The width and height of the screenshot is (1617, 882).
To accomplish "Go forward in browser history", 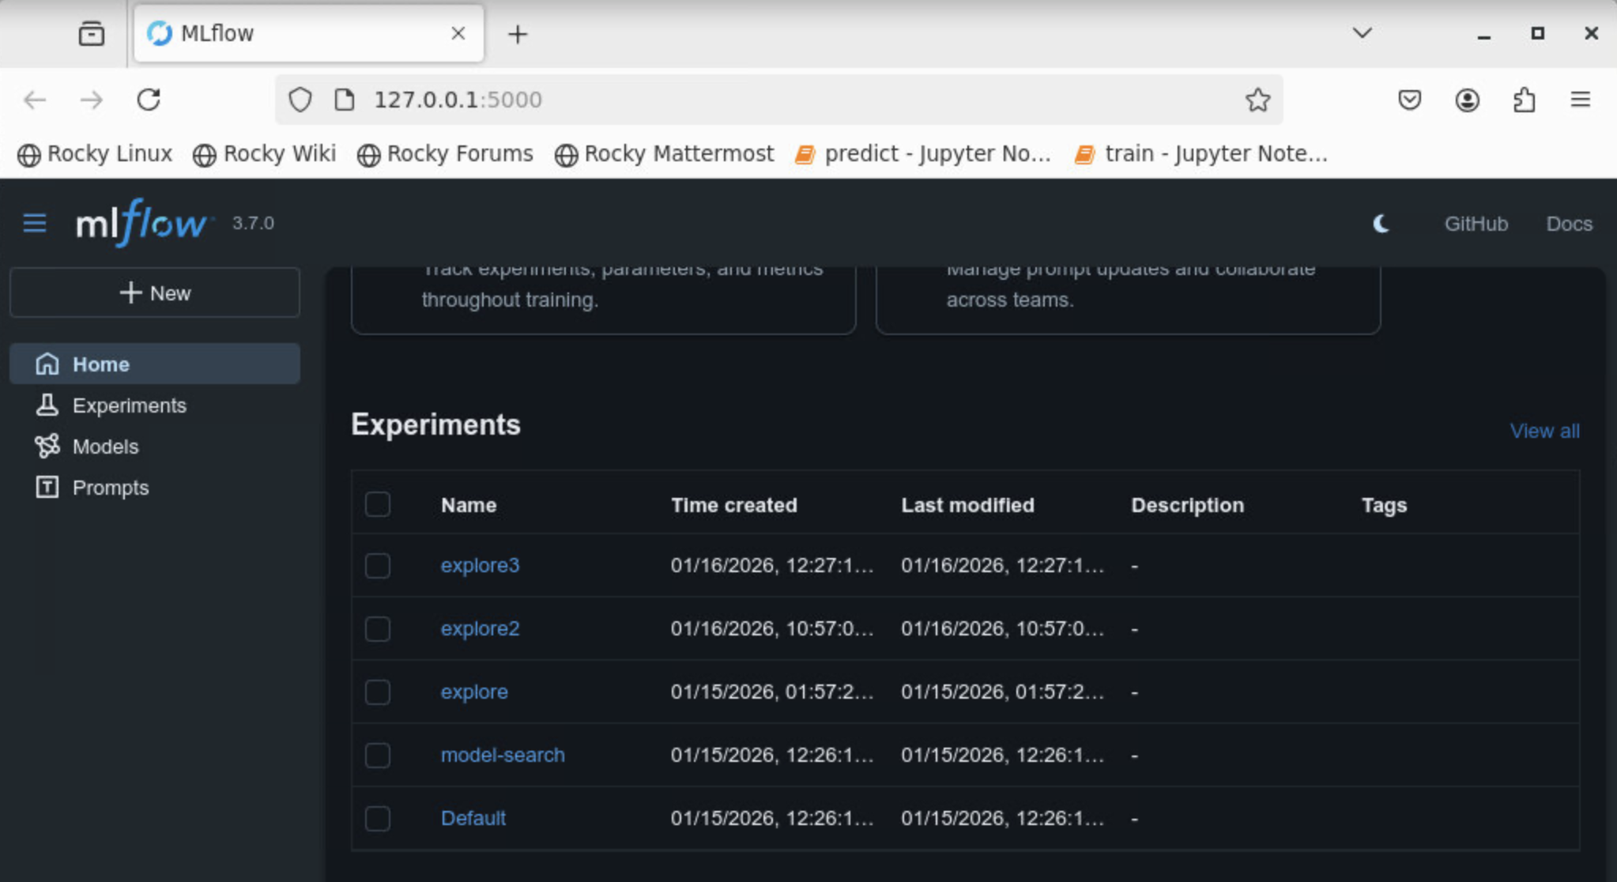I will click(92, 100).
